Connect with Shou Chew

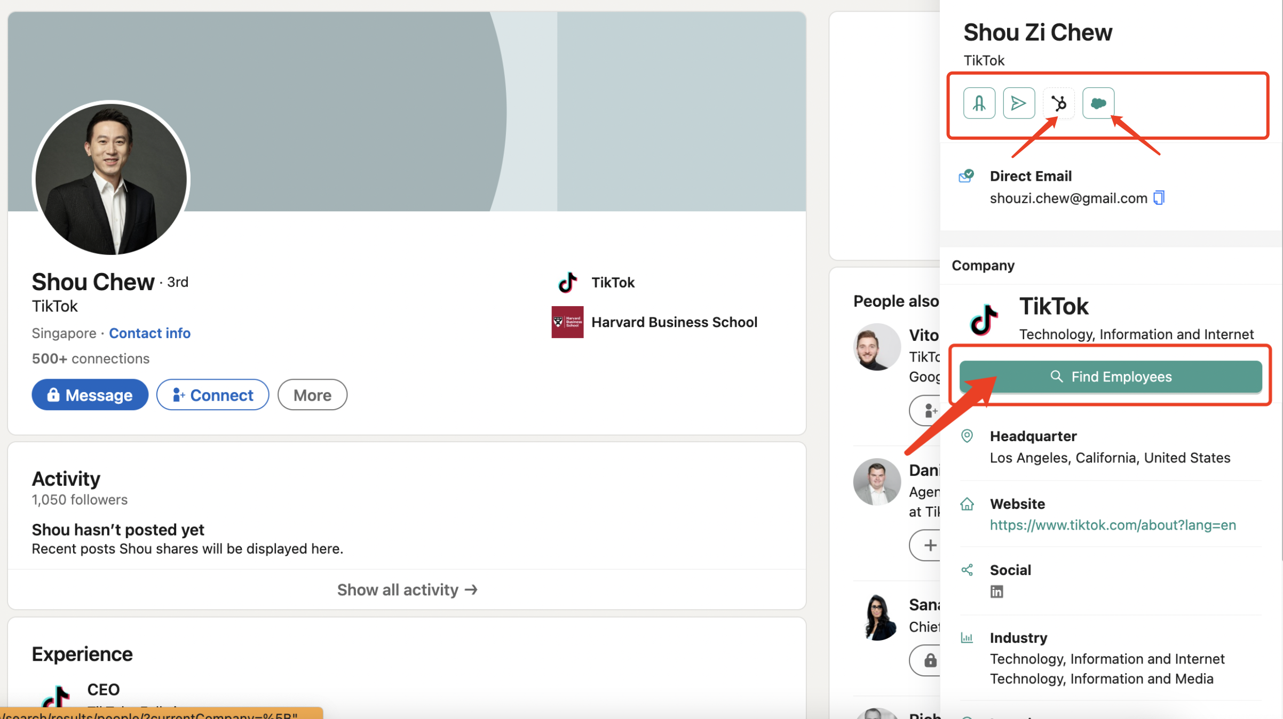[x=212, y=395]
